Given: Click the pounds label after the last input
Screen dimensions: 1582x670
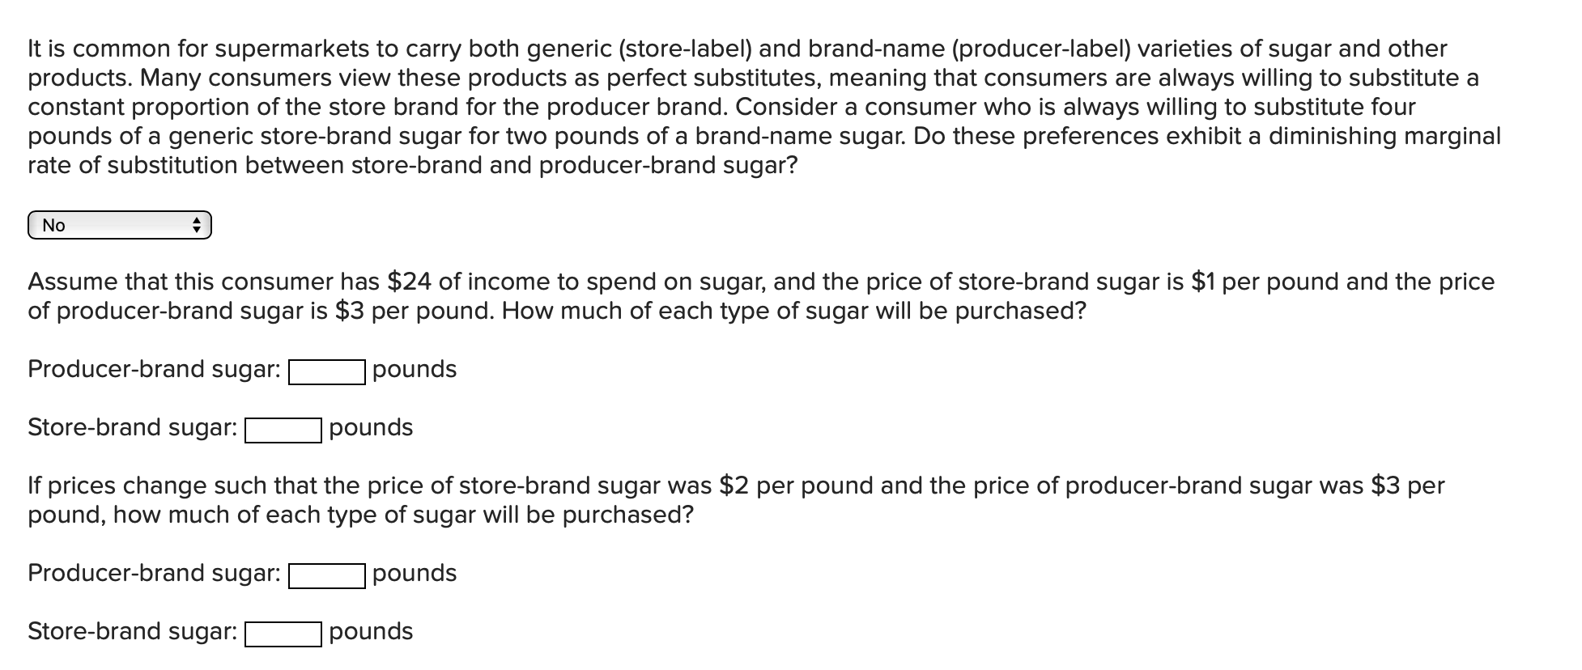Looking at the screenshot, I should click(x=370, y=632).
